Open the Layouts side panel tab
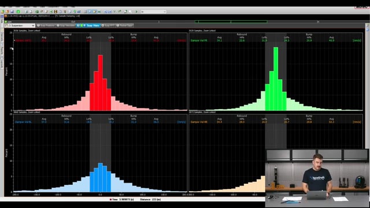370x208 pixels. (x=2, y=62)
